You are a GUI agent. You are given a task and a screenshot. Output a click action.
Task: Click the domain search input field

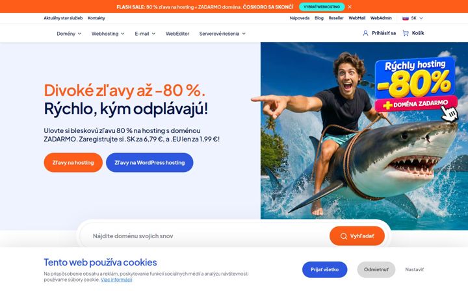tap(206, 236)
